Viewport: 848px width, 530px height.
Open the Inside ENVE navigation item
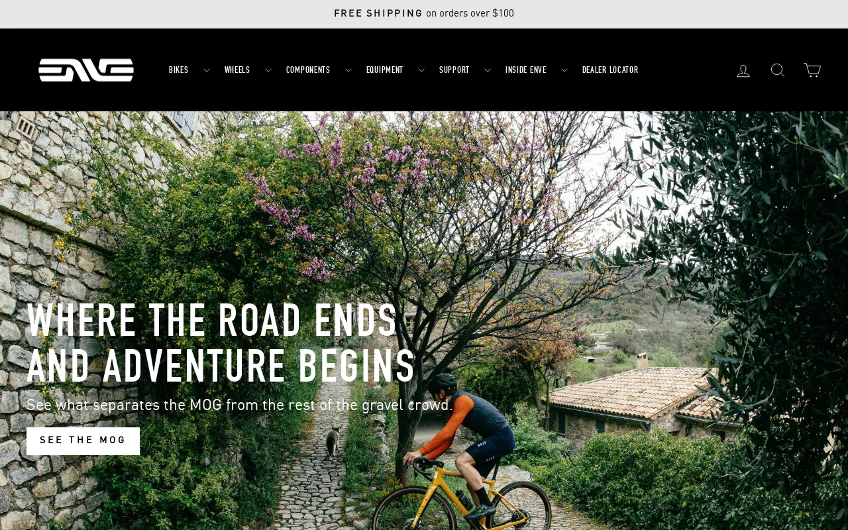coord(526,70)
